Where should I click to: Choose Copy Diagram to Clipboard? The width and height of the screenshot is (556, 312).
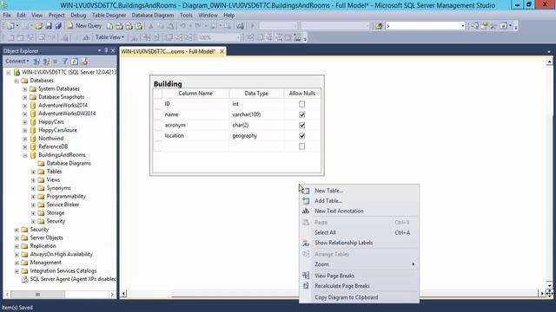(359, 297)
